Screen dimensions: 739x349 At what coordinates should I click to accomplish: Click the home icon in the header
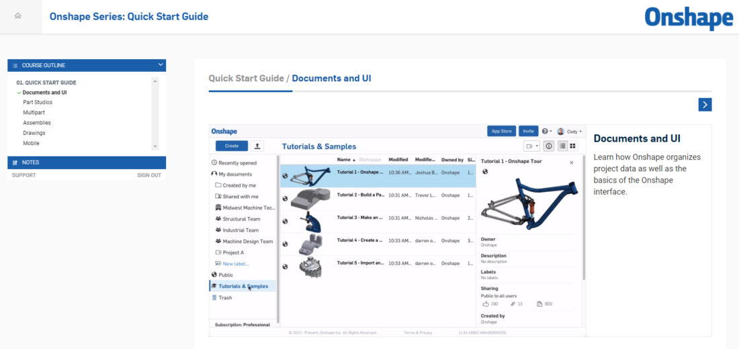pos(17,16)
